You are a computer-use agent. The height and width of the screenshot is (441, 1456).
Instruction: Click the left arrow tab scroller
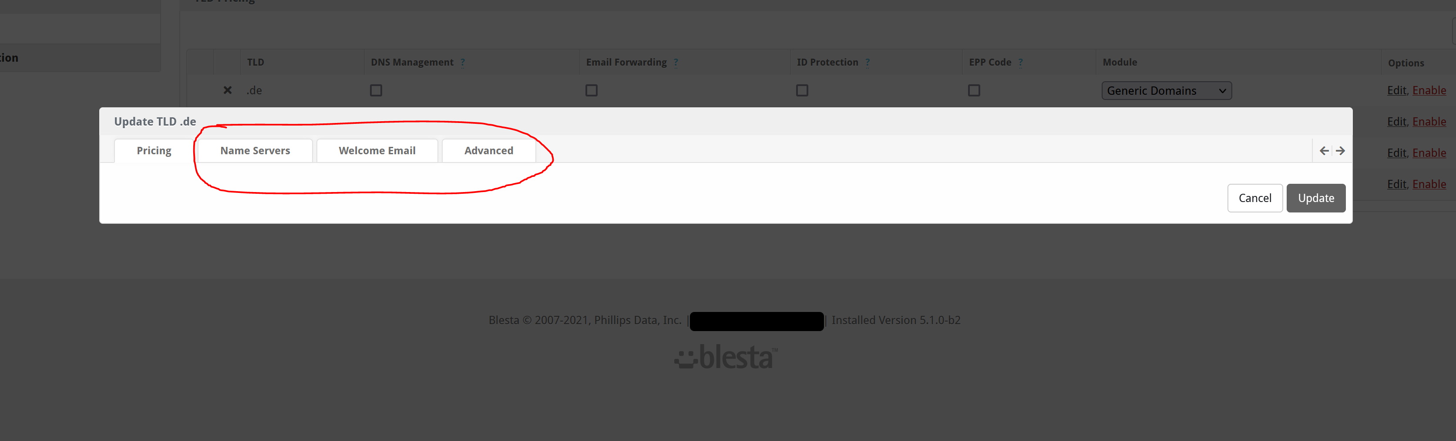coord(1324,151)
